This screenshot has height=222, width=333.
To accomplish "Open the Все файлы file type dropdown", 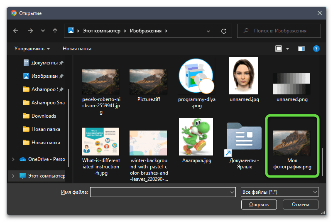I will (x=279, y=192).
